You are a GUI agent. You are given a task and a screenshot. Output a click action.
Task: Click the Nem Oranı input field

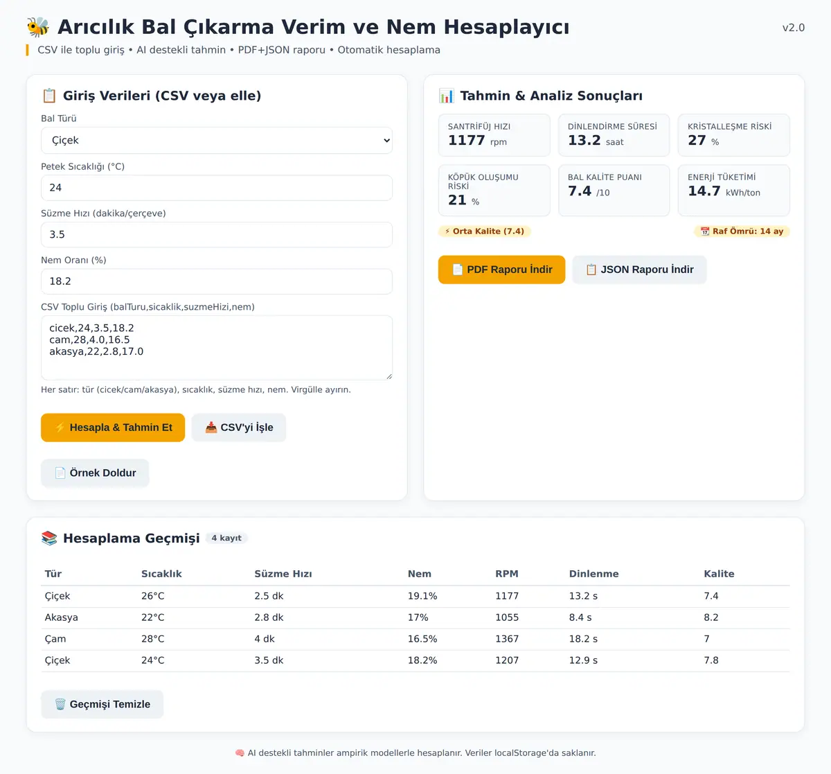click(x=217, y=281)
